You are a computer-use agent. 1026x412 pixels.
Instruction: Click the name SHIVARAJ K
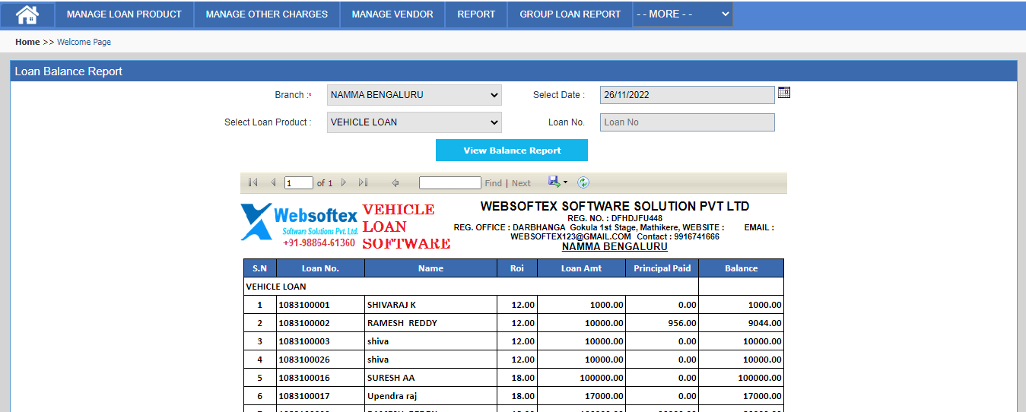coord(392,305)
